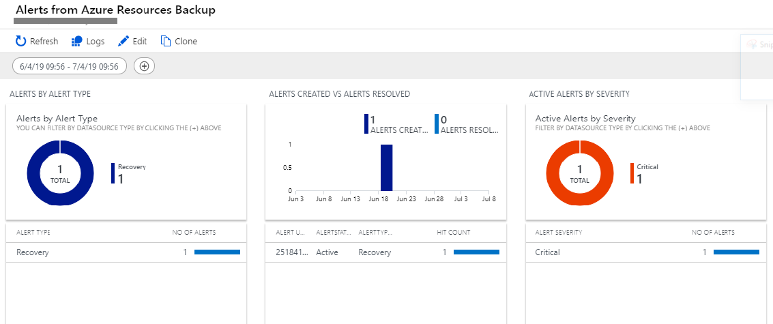The height and width of the screenshot is (324, 773).
Task: Open the date range 6/4/19 - 7/4/19 picker
Action: [69, 66]
